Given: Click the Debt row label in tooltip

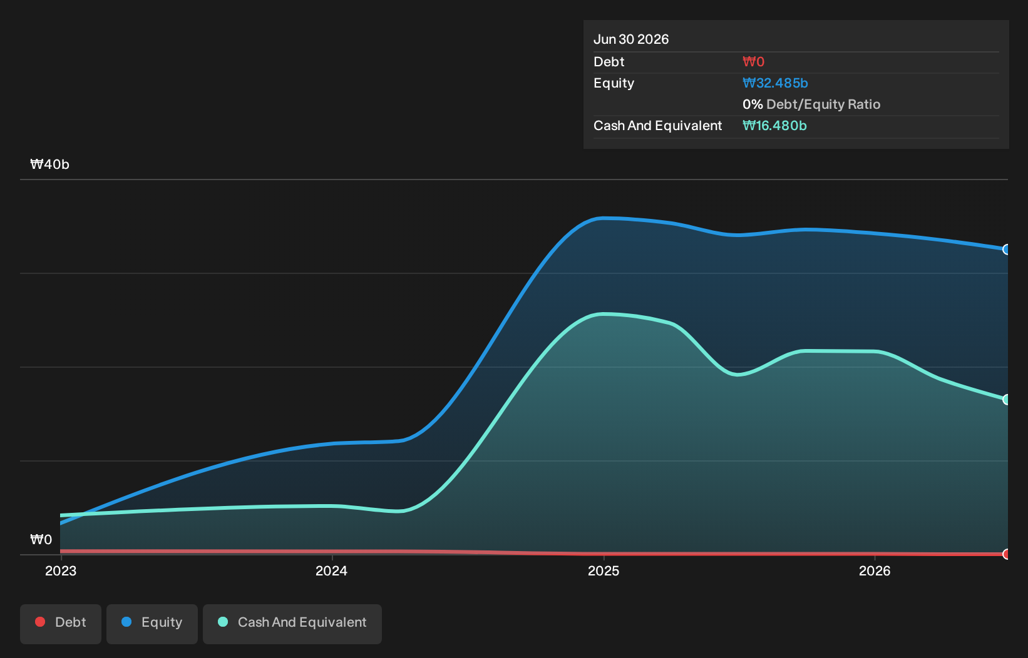Looking at the screenshot, I should [x=609, y=62].
